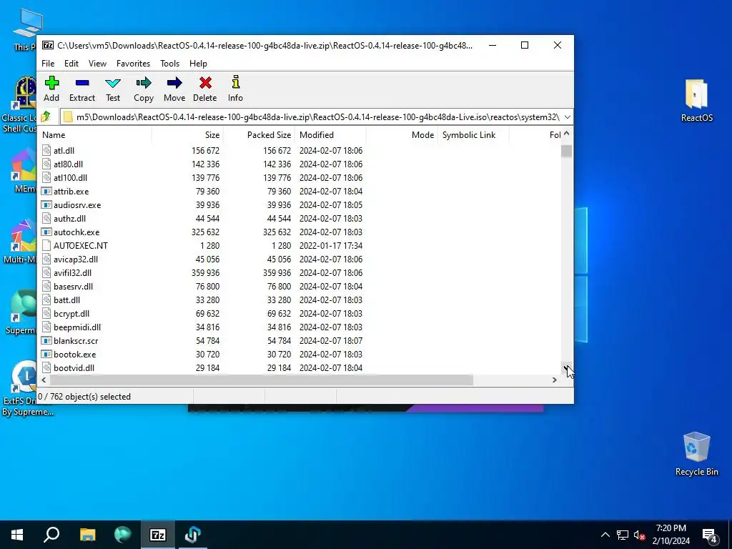Select the batt.dll file
Image resolution: width=732 pixels, height=549 pixels.
[66, 300]
